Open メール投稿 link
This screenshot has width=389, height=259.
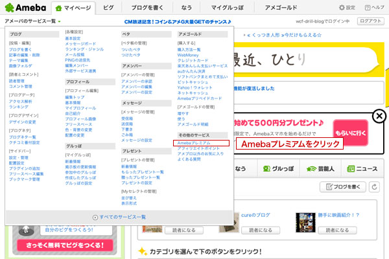[75, 55]
